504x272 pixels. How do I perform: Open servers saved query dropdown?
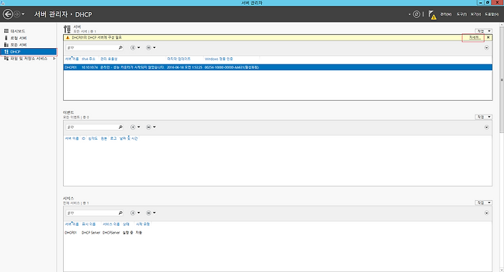150,48
